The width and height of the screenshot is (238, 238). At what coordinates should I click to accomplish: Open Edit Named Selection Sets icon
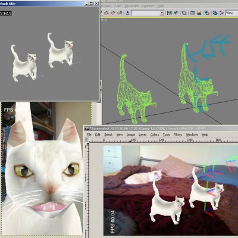tap(127, 13)
